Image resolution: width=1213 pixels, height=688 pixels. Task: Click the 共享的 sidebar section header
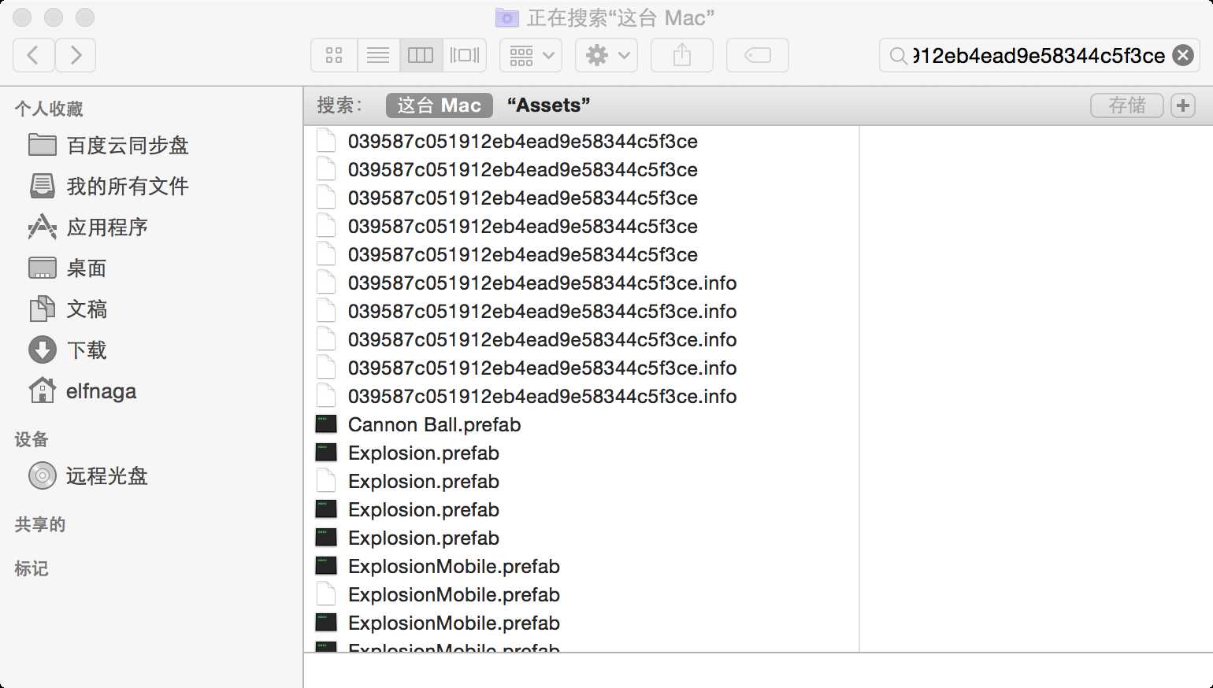(40, 525)
